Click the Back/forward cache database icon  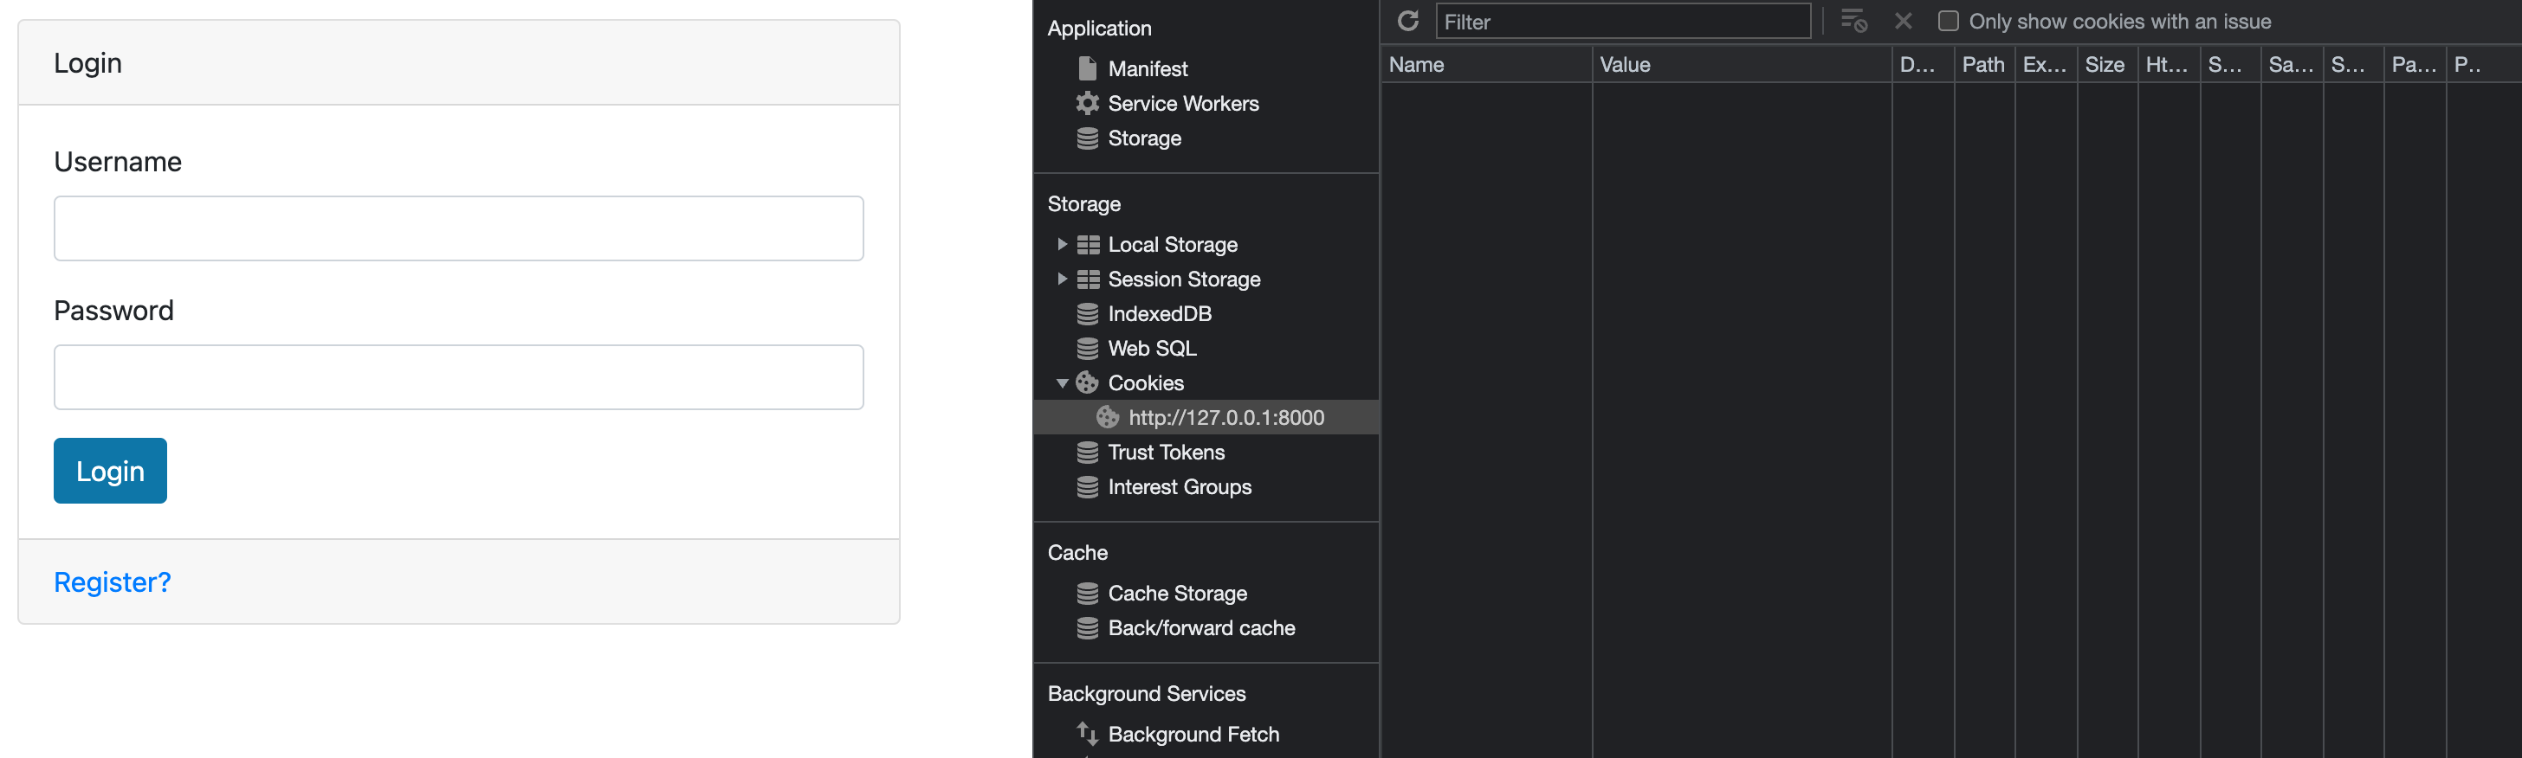coord(1087,628)
